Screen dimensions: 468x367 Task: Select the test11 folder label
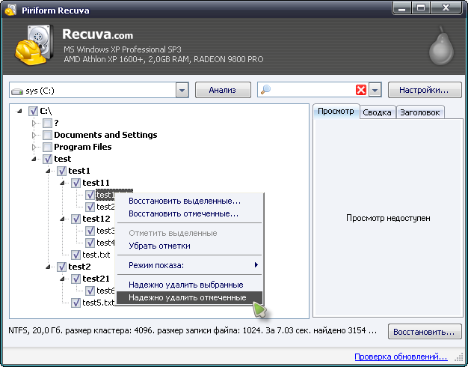pos(96,183)
